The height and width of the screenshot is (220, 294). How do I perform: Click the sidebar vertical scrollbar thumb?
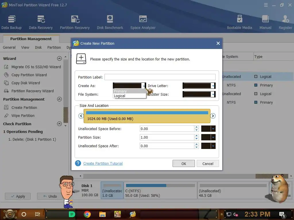pos(66,115)
